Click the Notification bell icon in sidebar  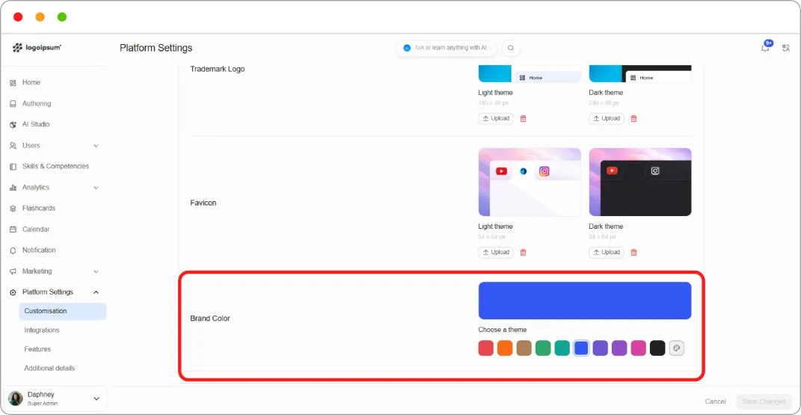[13, 250]
